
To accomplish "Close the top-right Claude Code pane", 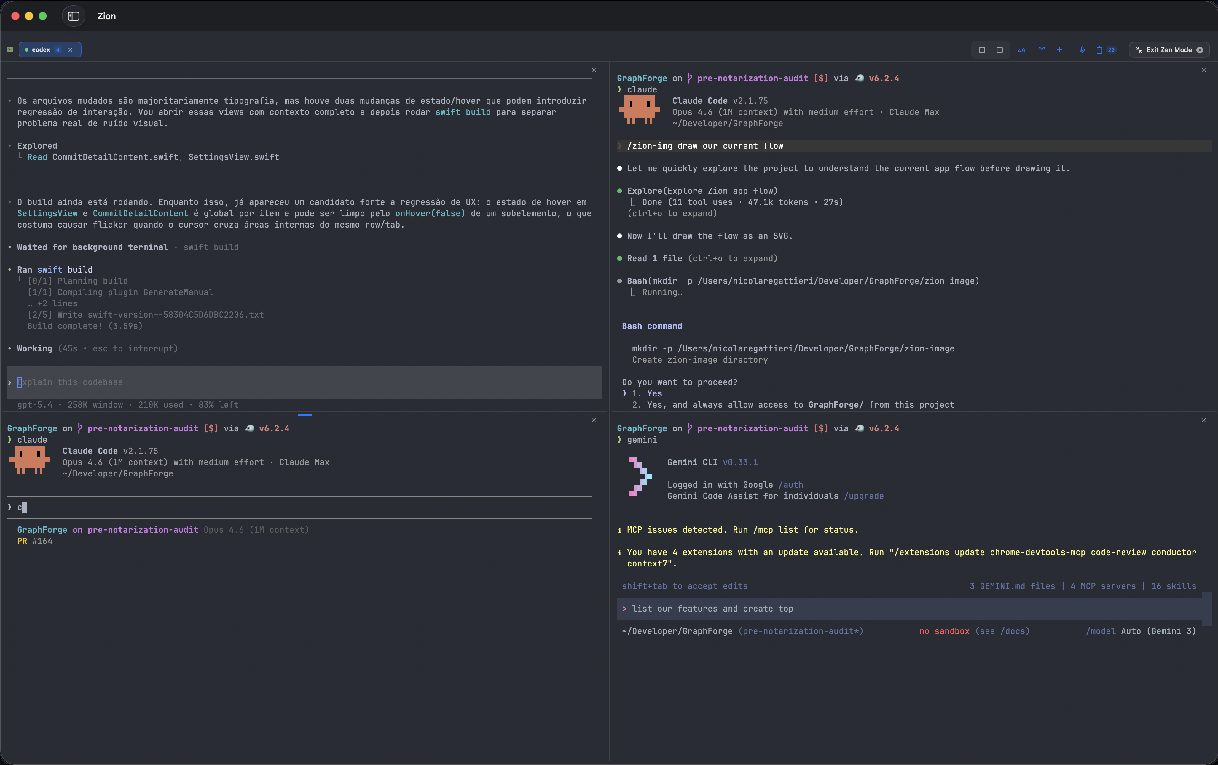I will [1203, 70].
